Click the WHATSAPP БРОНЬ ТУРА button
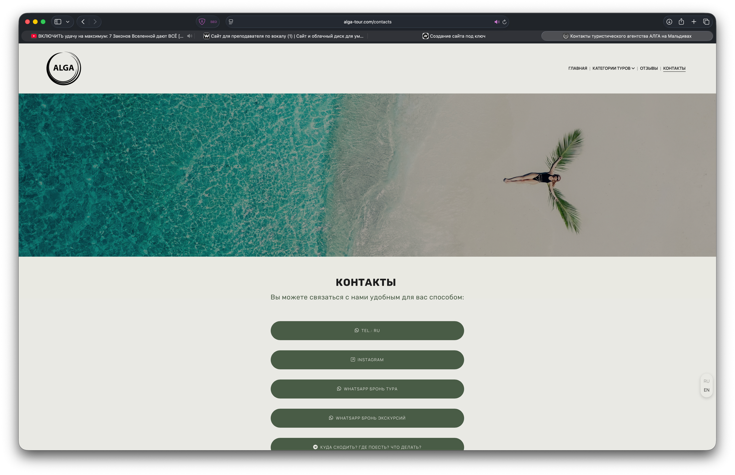This screenshot has width=735, height=475. point(367,389)
